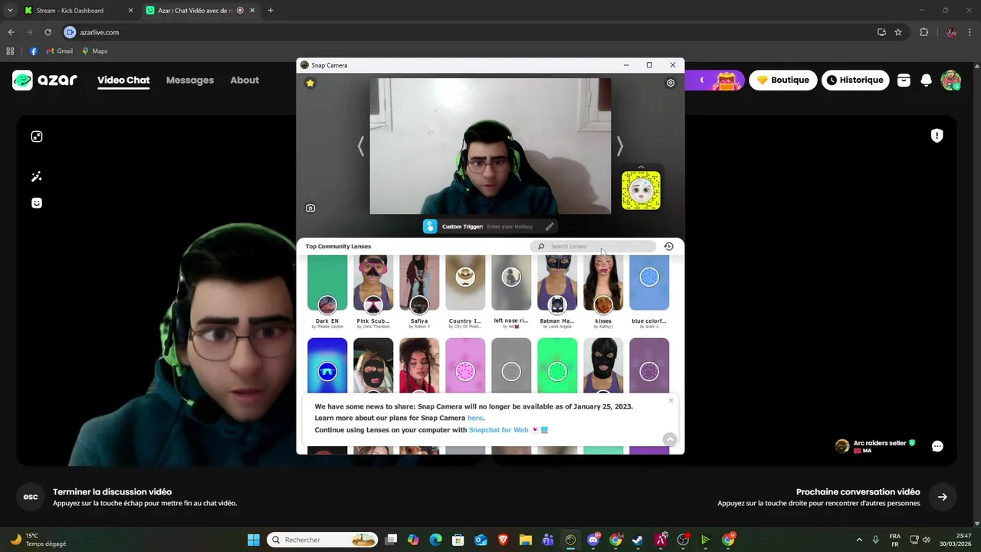
Task: Select the kisses lens
Action: [x=603, y=291]
